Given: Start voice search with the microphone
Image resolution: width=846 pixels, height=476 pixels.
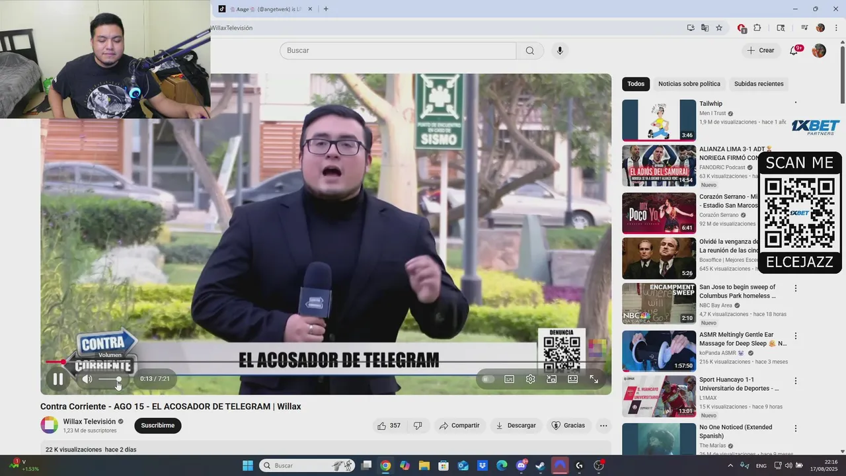Looking at the screenshot, I should pos(560,51).
